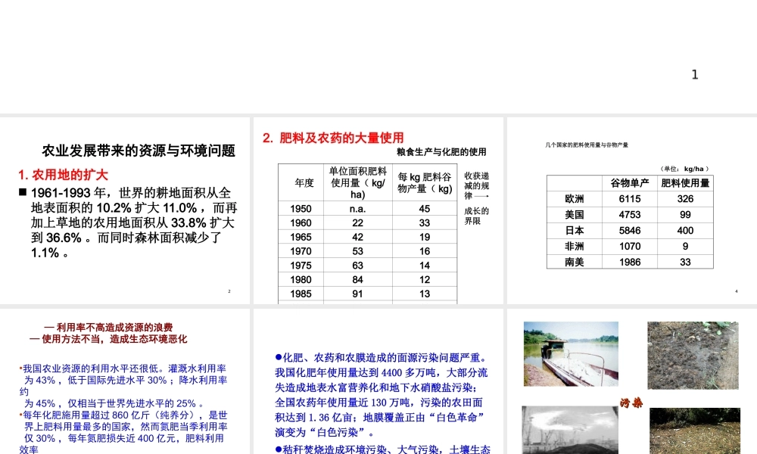Click the value 91 in the 1985 row
The height and width of the screenshot is (454, 757).
point(357,294)
